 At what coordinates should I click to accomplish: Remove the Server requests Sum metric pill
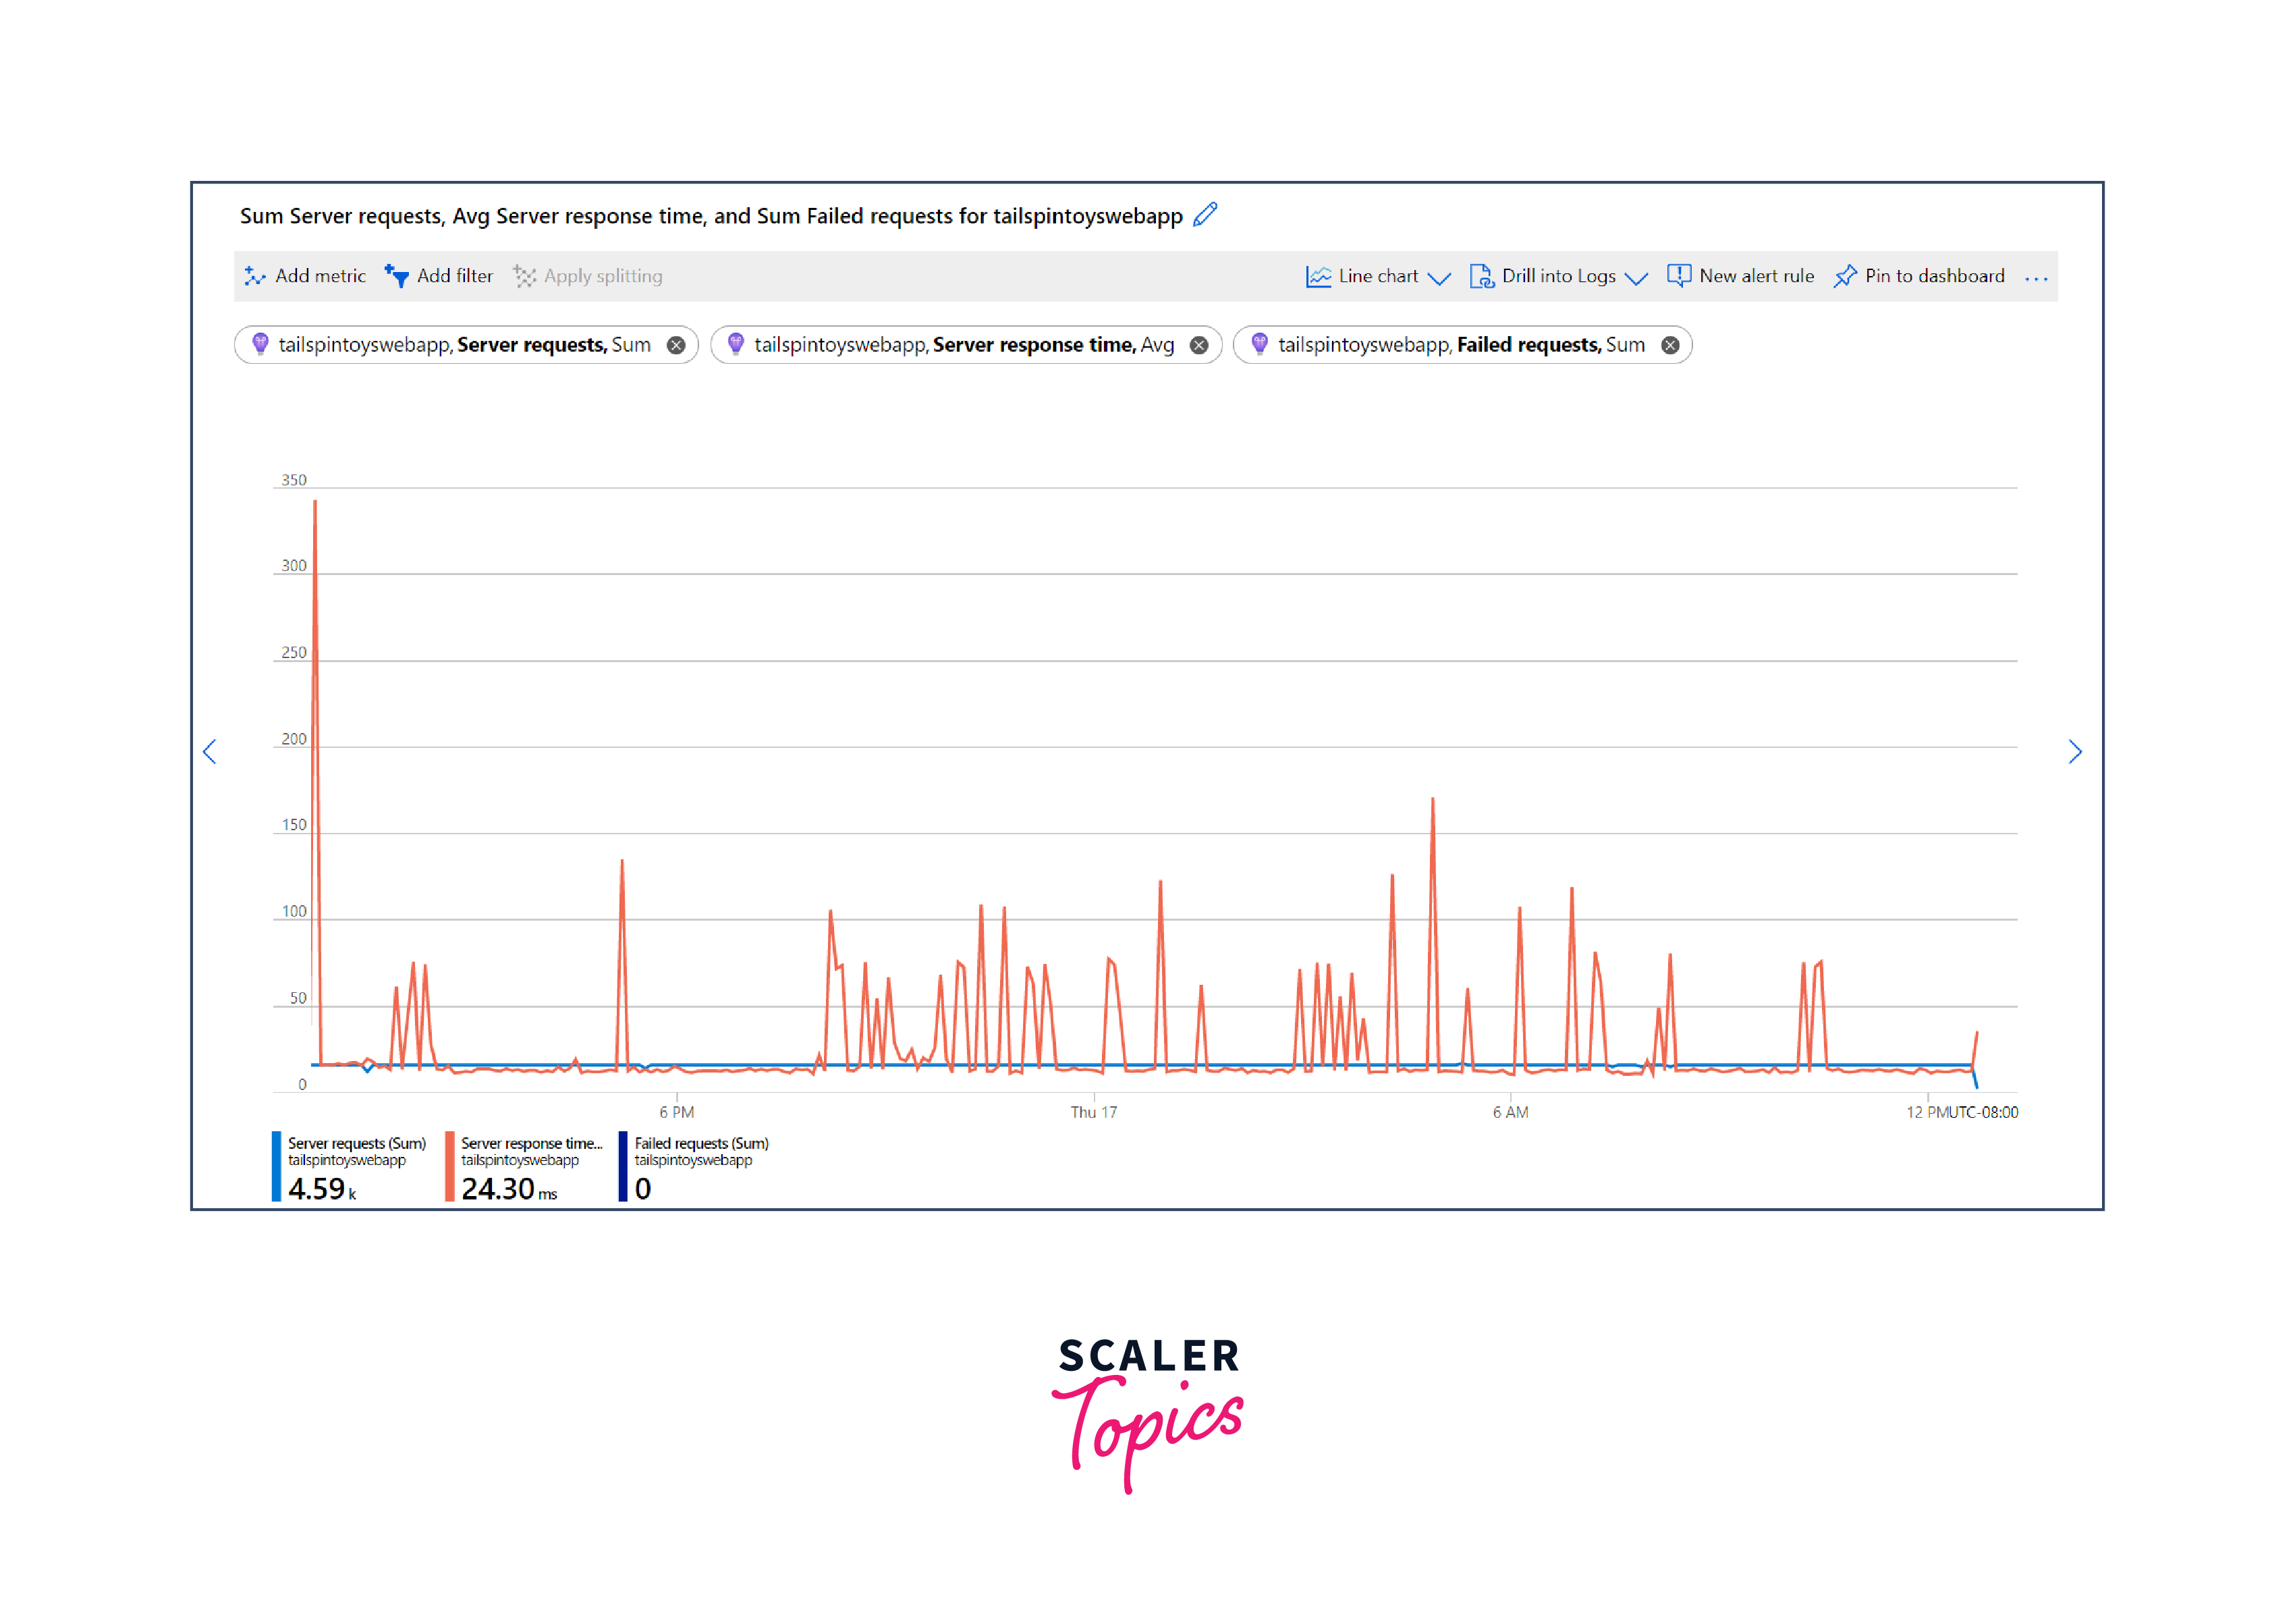(677, 345)
